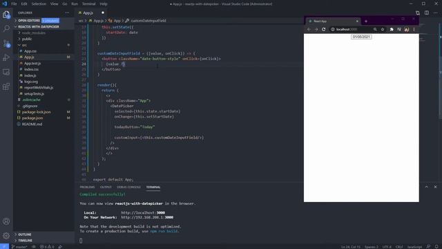Open the Help menu
Image resolution: width=442 pixels, height=249 pixels.
click(x=104, y=4)
